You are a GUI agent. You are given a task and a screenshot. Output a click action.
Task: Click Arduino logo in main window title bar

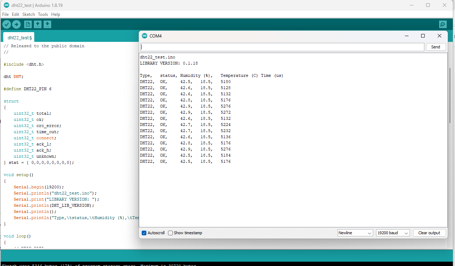click(6, 5)
